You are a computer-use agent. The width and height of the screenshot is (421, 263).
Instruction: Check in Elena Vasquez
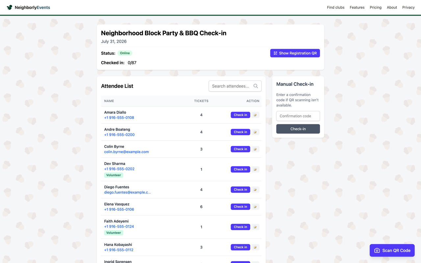tap(240, 207)
